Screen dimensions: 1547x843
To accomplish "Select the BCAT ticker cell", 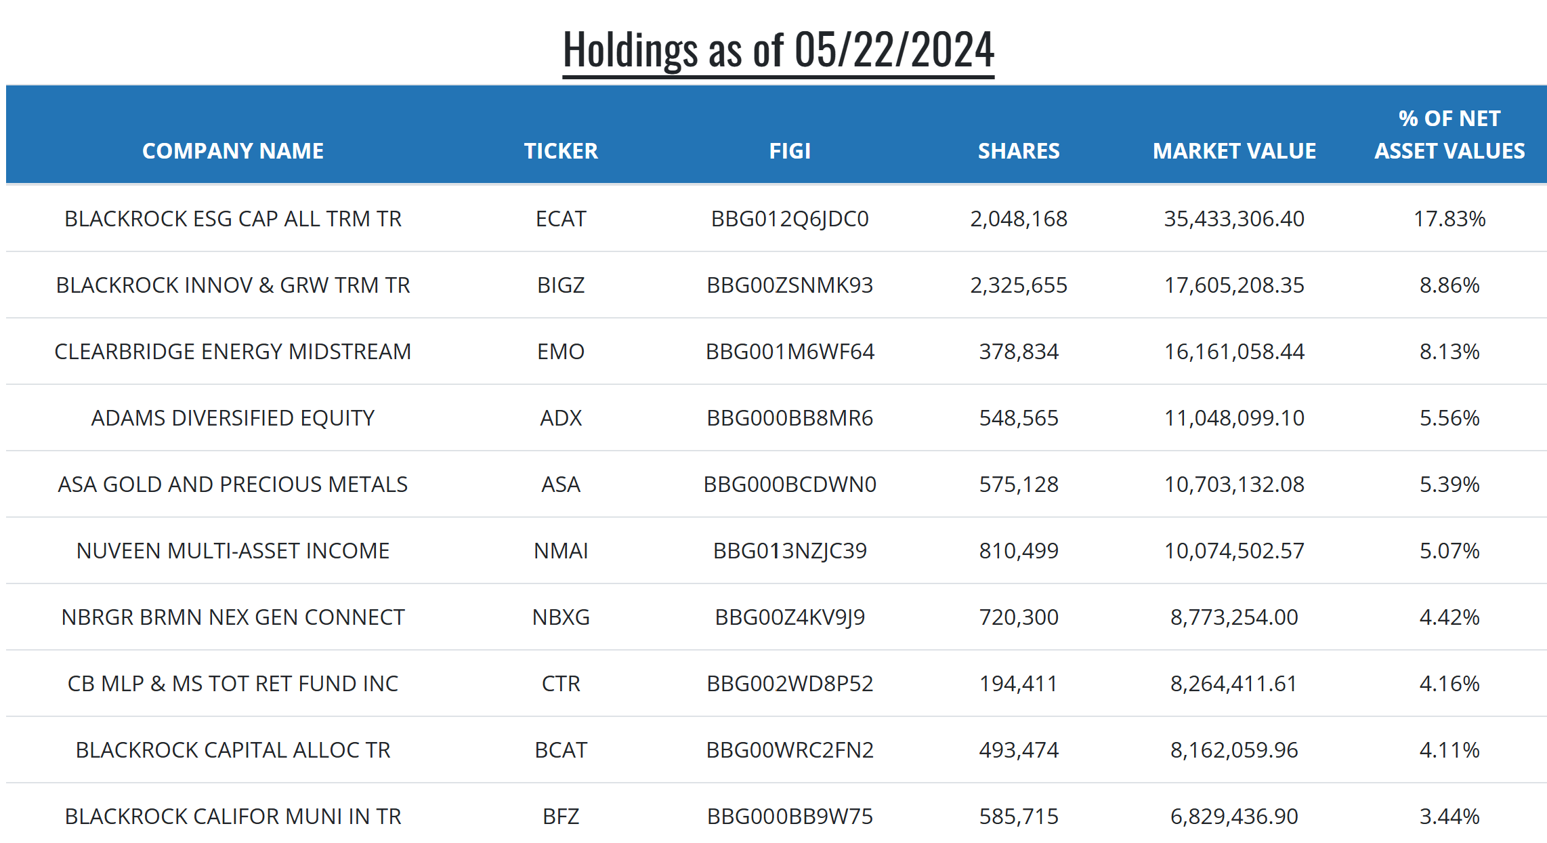I will pyautogui.click(x=561, y=750).
